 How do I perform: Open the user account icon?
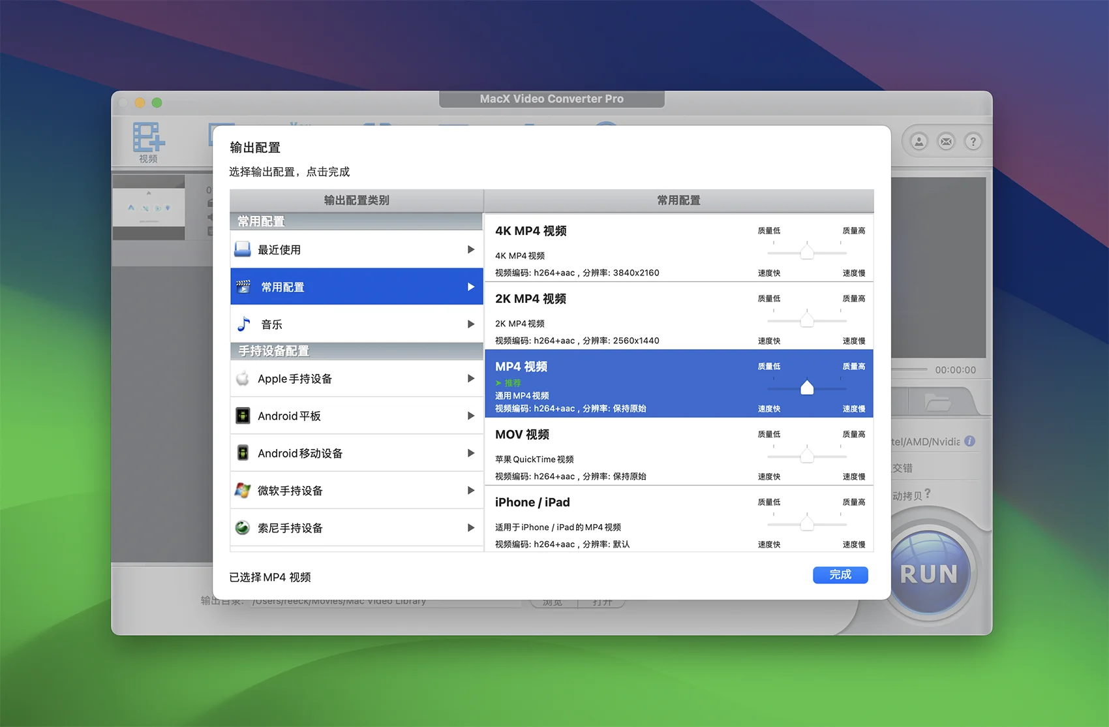pos(919,142)
